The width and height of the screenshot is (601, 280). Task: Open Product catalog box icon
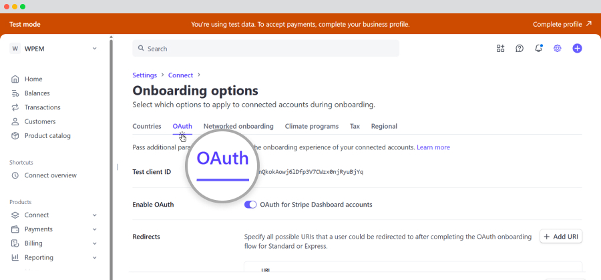(15, 136)
